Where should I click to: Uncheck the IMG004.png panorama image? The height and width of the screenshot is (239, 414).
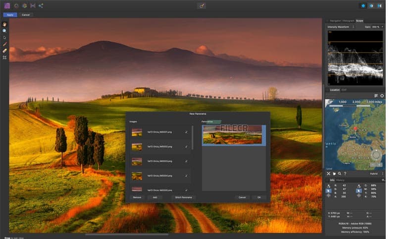186,176
